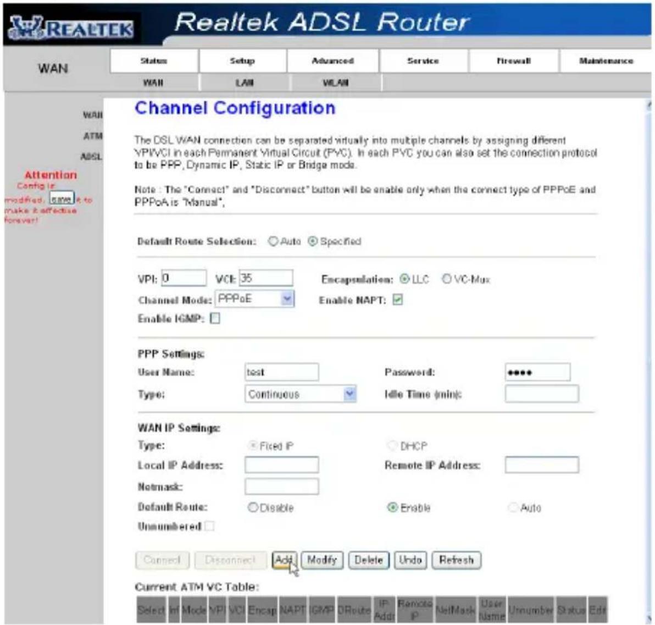The height and width of the screenshot is (625, 655).
Task: Open the Status menu tab
Action: [x=154, y=61]
